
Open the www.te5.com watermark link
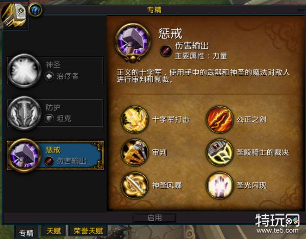277,230
